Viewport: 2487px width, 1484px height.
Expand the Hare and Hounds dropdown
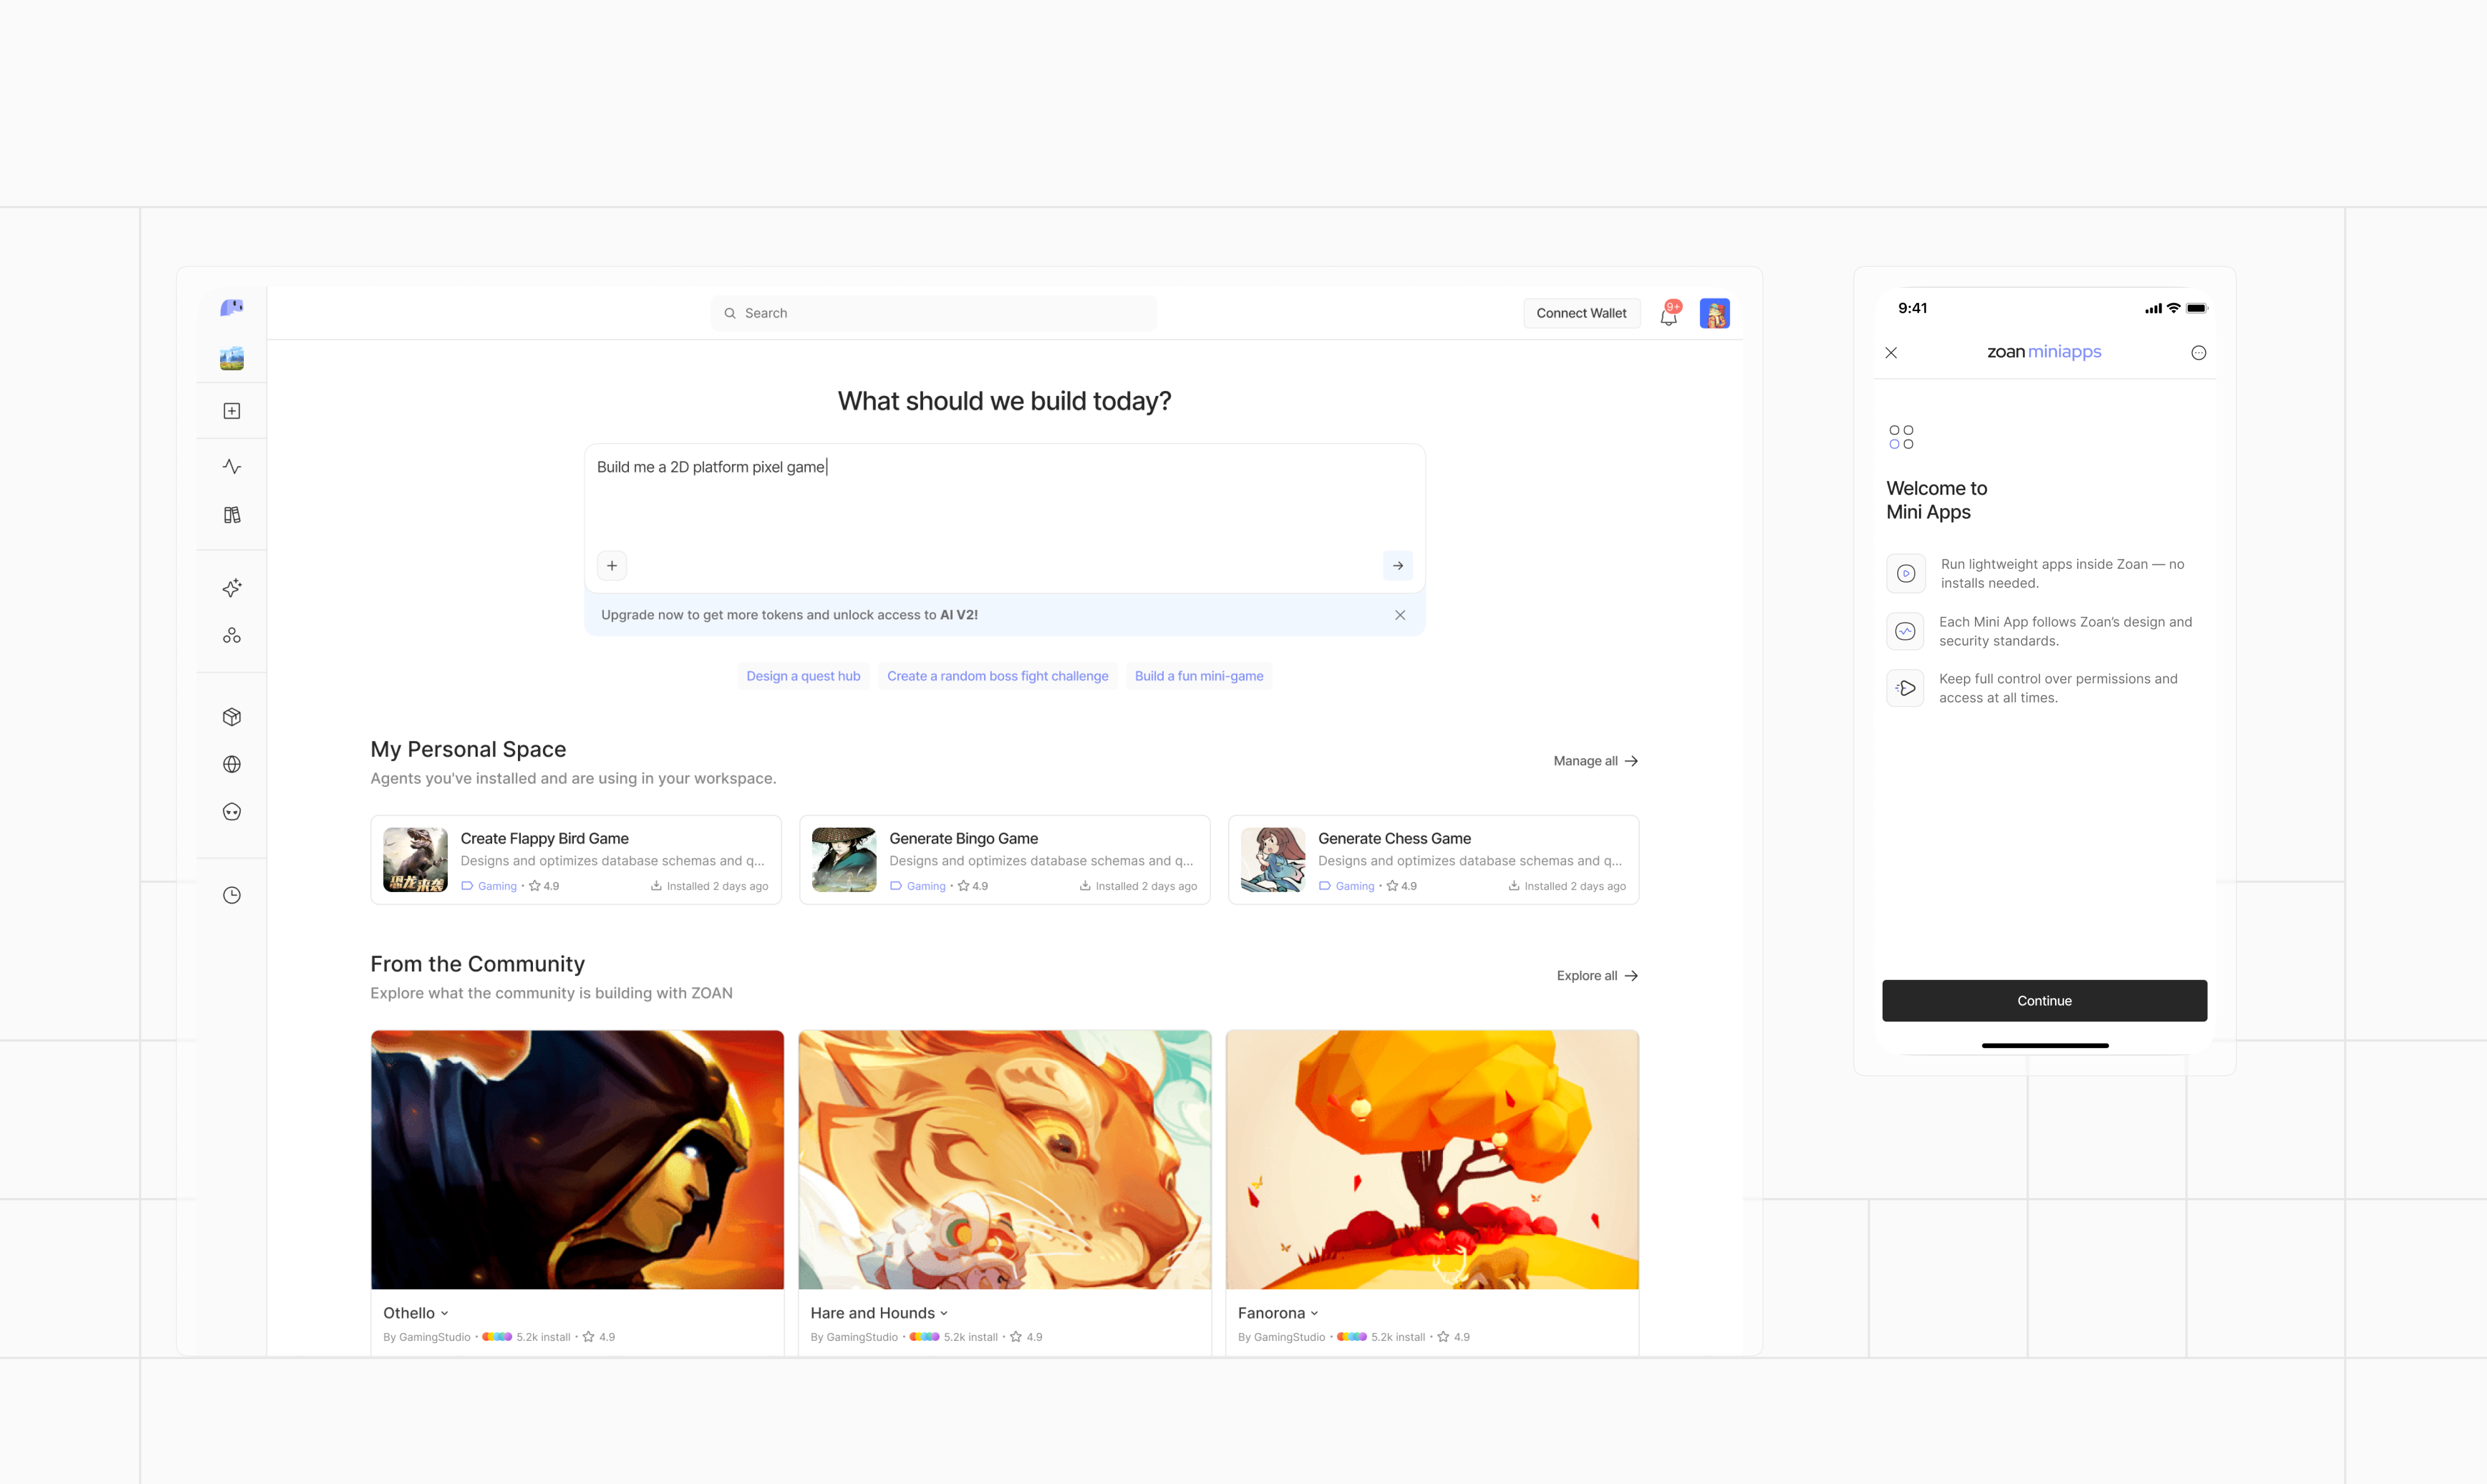click(x=944, y=1314)
